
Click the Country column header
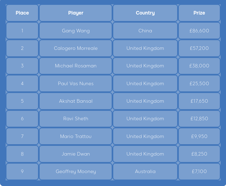click(145, 13)
